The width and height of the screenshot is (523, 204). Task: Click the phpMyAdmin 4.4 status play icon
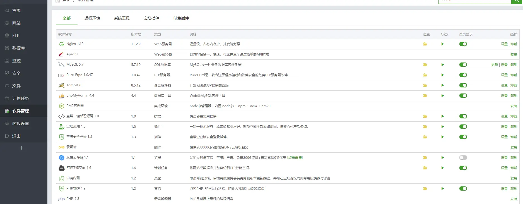click(443, 96)
